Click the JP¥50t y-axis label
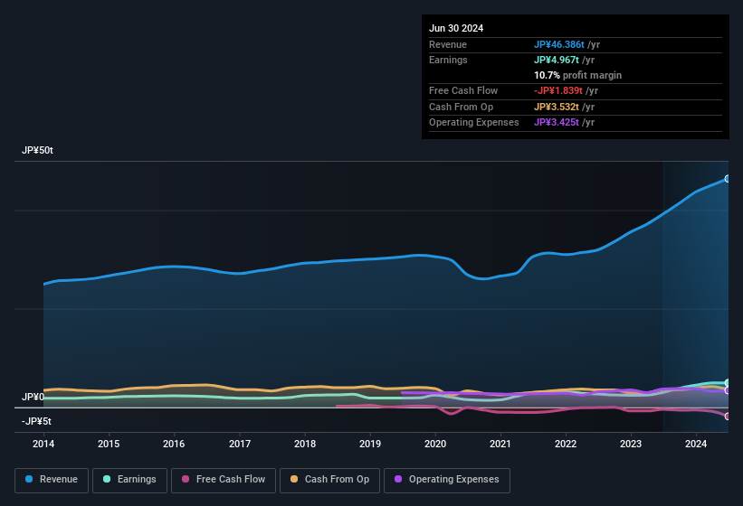743x506 pixels. click(x=38, y=151)
